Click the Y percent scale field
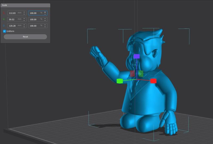Screen dimensions: 213x144 [38, 19]
